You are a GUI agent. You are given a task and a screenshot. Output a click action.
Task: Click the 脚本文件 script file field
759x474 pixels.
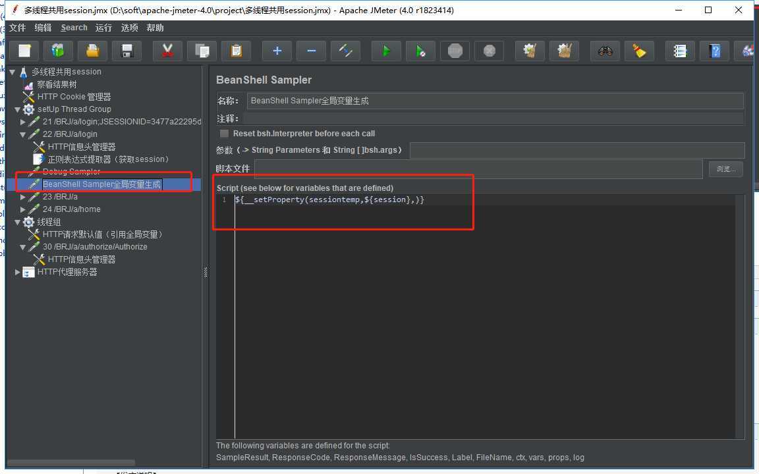479,169
